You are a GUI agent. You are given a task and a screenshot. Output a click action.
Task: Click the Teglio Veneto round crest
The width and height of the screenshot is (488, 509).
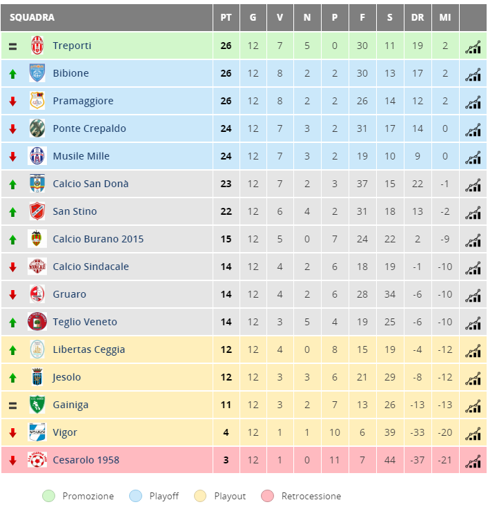37,321
